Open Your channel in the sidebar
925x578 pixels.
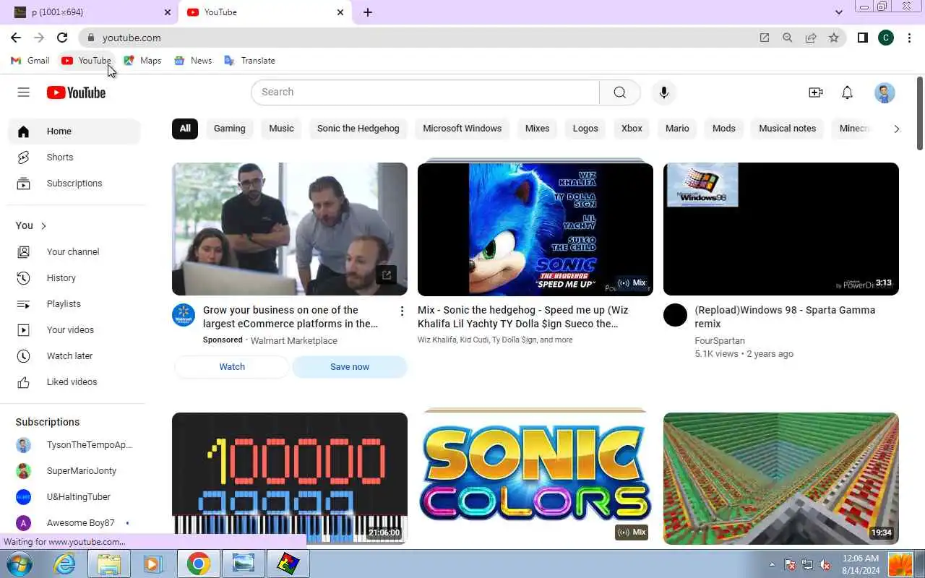tap(74, 252)
